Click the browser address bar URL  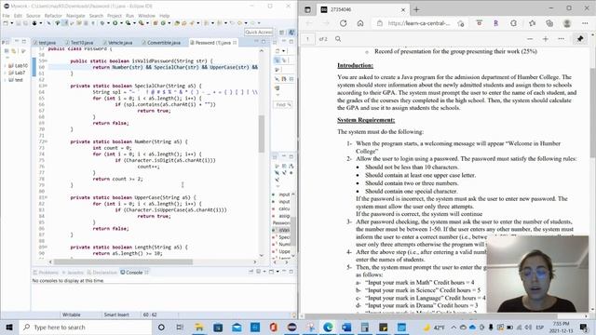(418, 23)
